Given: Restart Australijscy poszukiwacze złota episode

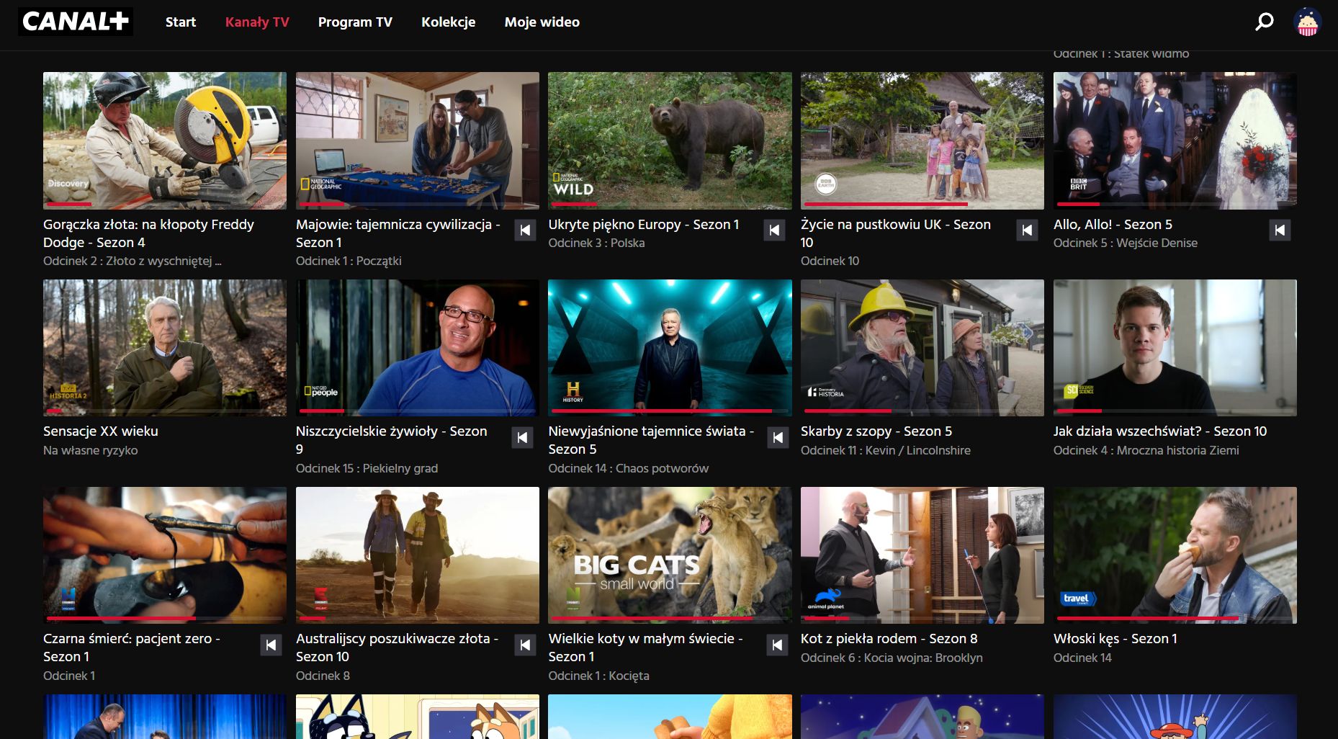Looking at the screenshot, I should [525, 645].
